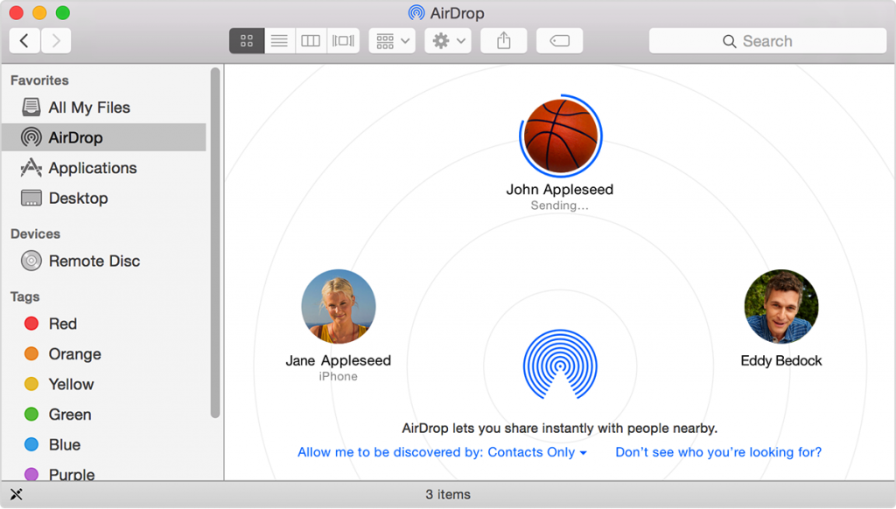Open the Share menu in the toolbar
This screenshot has height=509, width=896.
[x=503, y=39]
